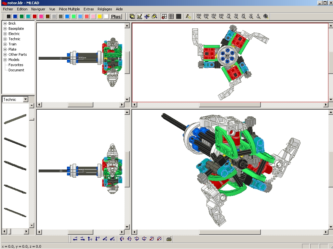Expand the Other Parts tree node
Screen dimensions: 333x249
5,54
